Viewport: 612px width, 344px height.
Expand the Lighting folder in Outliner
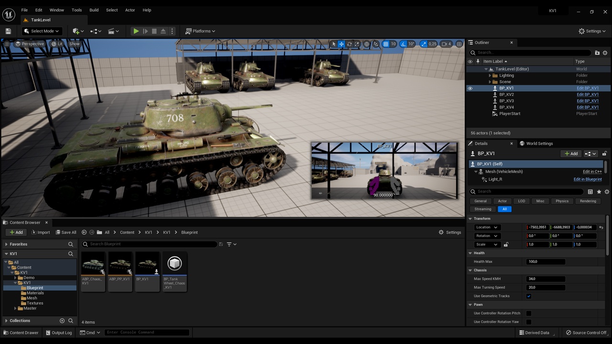coord(490,75)
